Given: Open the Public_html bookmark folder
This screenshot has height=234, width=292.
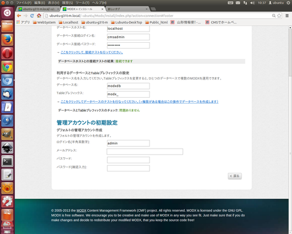Looking at the screenshot, I should 157,22.
